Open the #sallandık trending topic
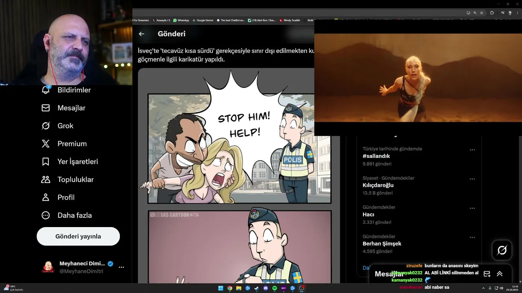522x293 pixels. 376,156
